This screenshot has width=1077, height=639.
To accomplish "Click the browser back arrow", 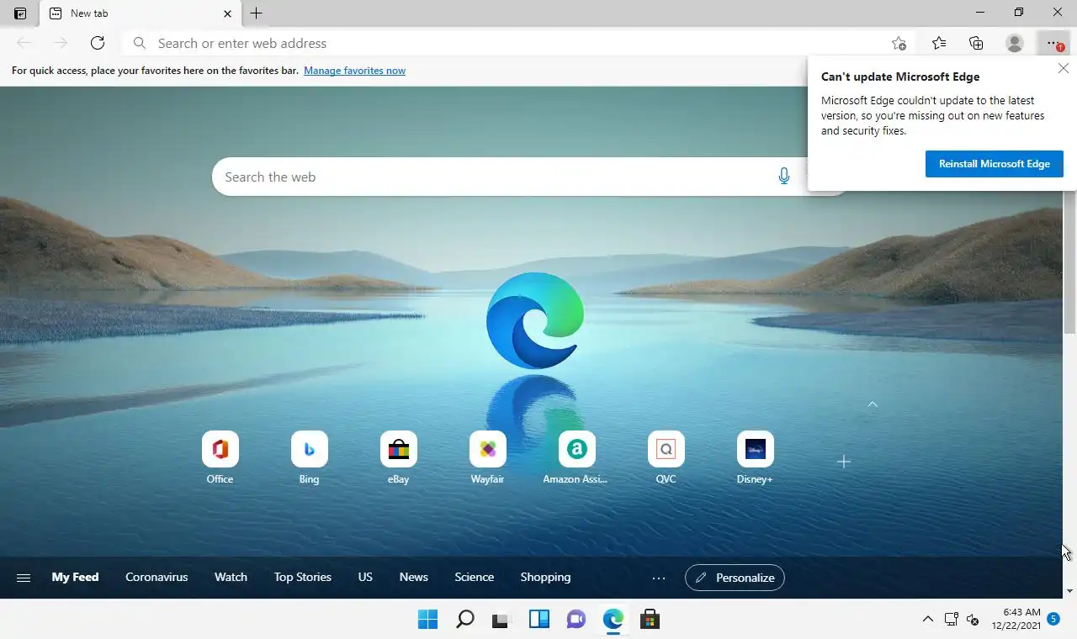I will 24,43.
